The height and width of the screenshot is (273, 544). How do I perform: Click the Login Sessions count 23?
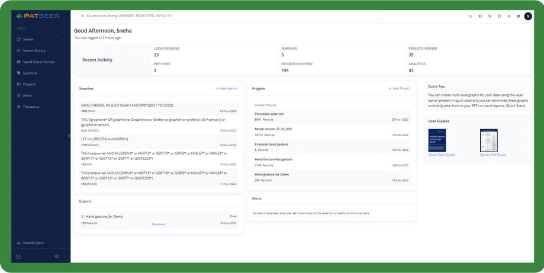click(x=156, y=55)
